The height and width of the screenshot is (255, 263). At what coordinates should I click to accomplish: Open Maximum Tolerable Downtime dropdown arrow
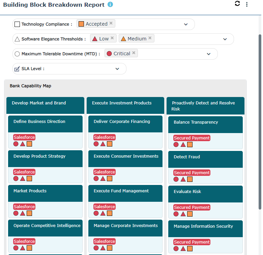(x=208, y=54)
